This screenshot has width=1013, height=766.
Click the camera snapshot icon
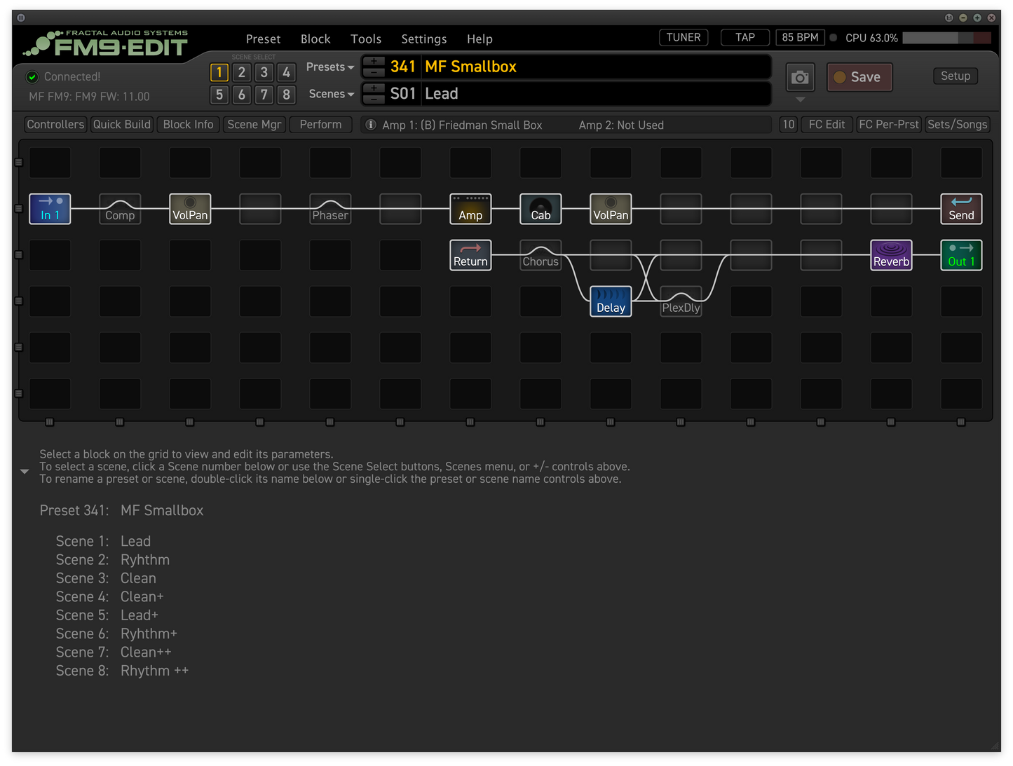[800, 77]
